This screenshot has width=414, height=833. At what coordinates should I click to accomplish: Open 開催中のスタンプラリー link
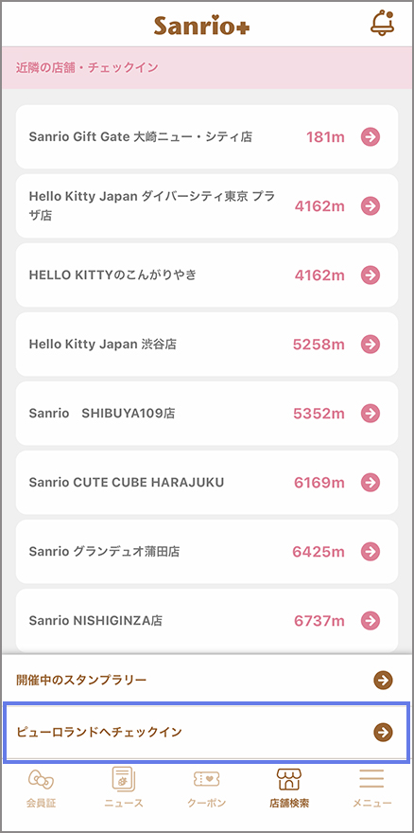[207, 680]
